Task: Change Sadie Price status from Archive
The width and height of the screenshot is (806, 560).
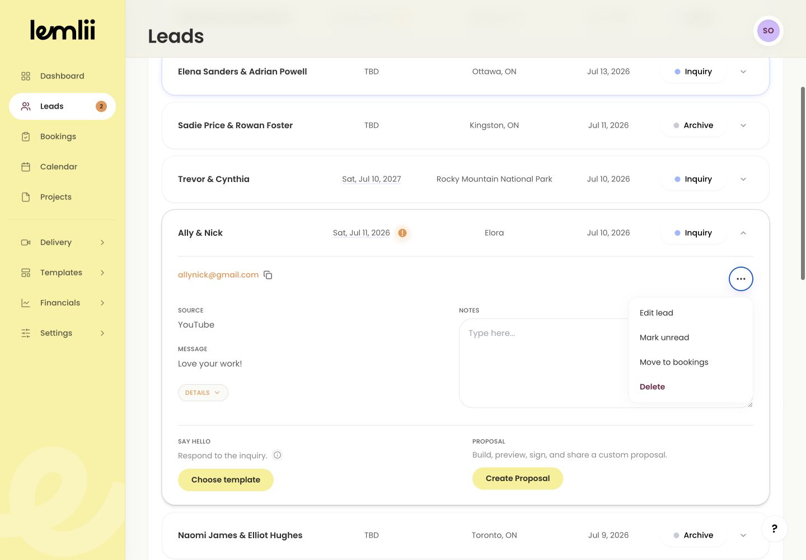Action: pyautogui.click(x=693, y=125)
